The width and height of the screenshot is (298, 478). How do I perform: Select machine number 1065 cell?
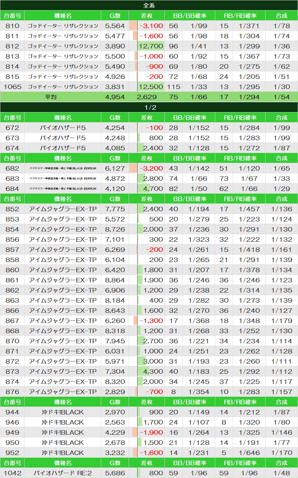coord(12,87)
